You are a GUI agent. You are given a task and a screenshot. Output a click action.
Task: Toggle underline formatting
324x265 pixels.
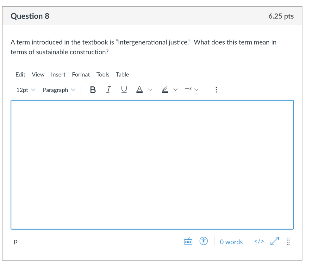124,90
